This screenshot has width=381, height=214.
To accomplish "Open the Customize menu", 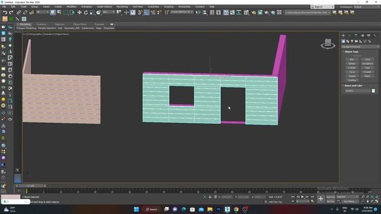I will point(154,7).
